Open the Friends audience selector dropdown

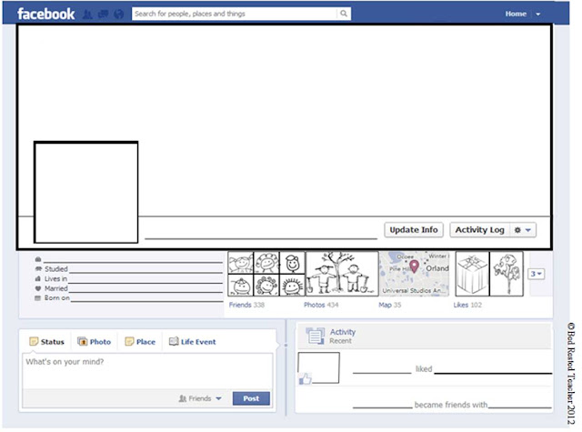(x=200, y=398)
